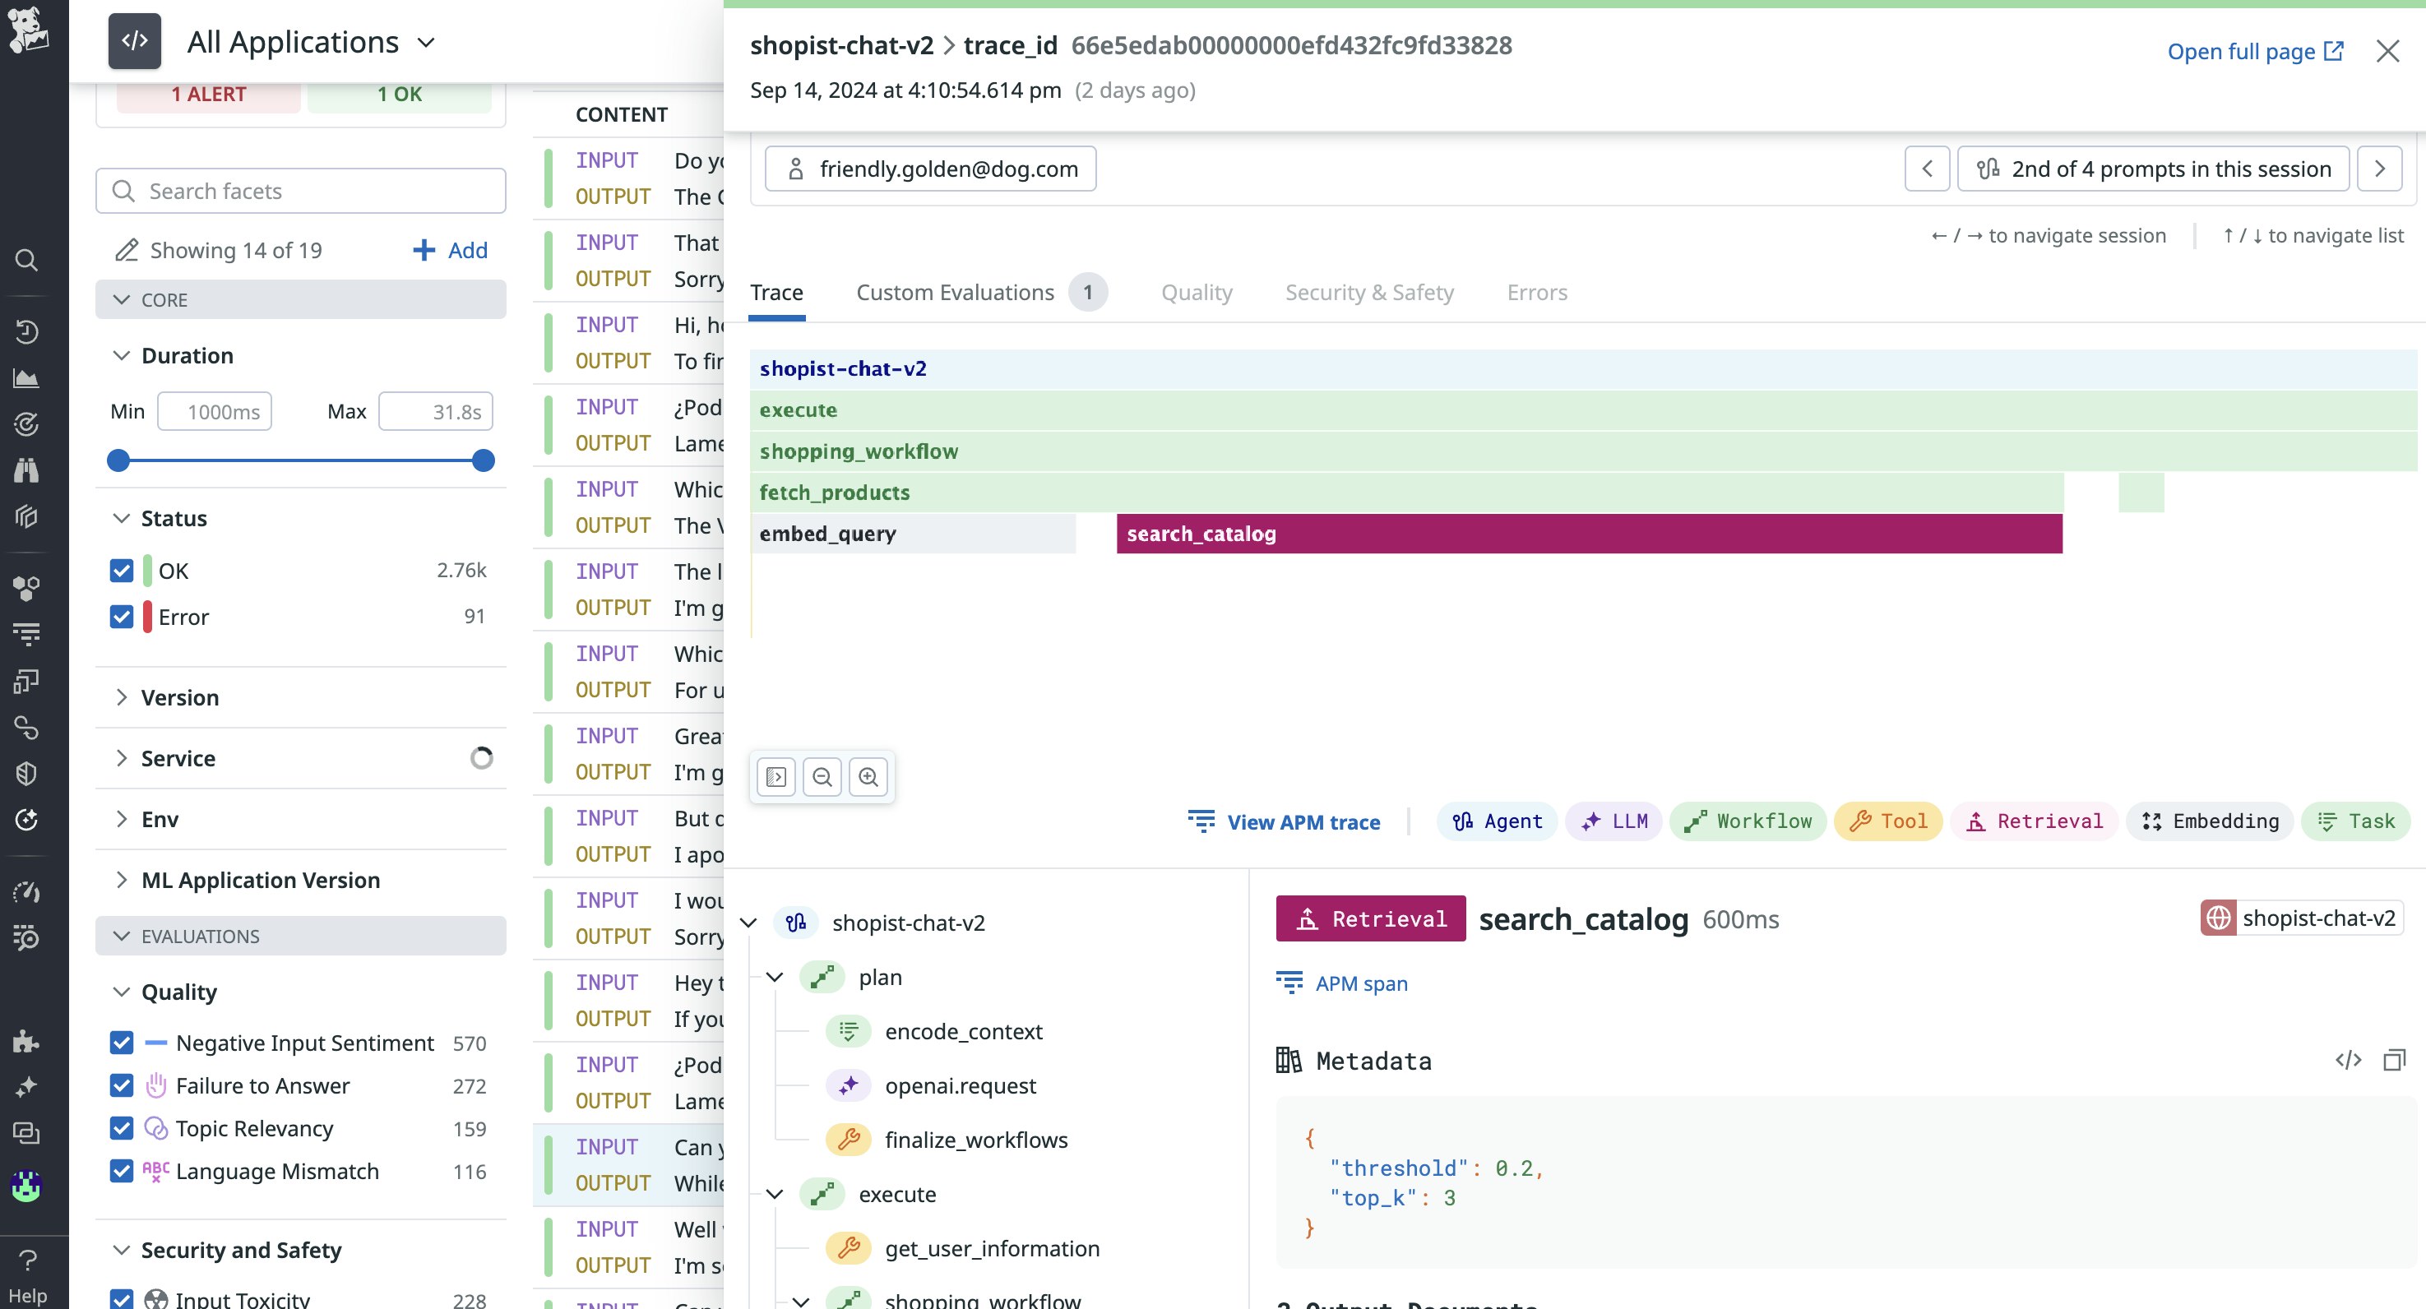Go to next prompt in session arrow
The image size is (2426, 1309).
(x=2379, y=169)
